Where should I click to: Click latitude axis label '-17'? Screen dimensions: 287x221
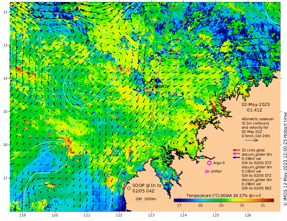point(5,178)
